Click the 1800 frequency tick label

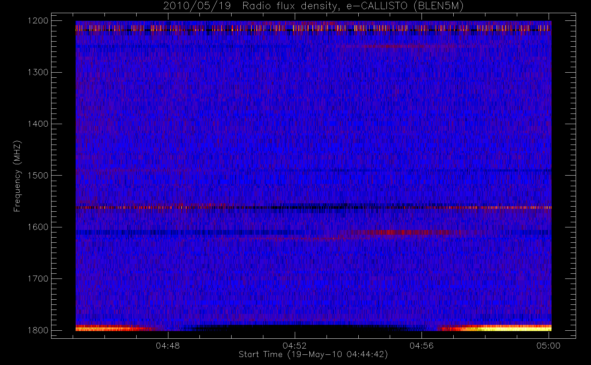[38, 330]
